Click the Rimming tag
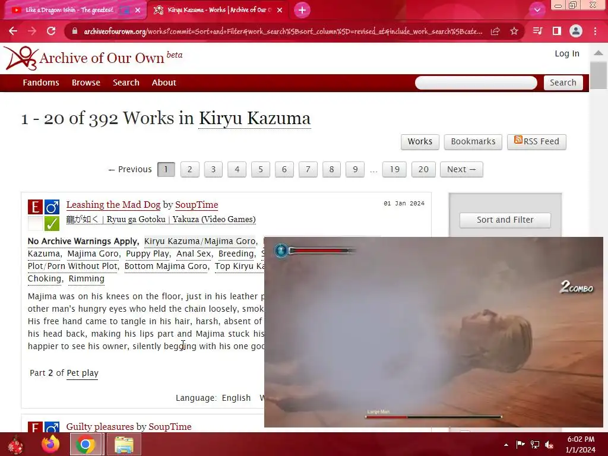 point(87,278)
